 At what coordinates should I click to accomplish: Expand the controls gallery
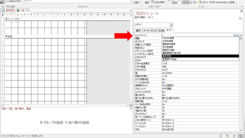[x=131, y=2]
